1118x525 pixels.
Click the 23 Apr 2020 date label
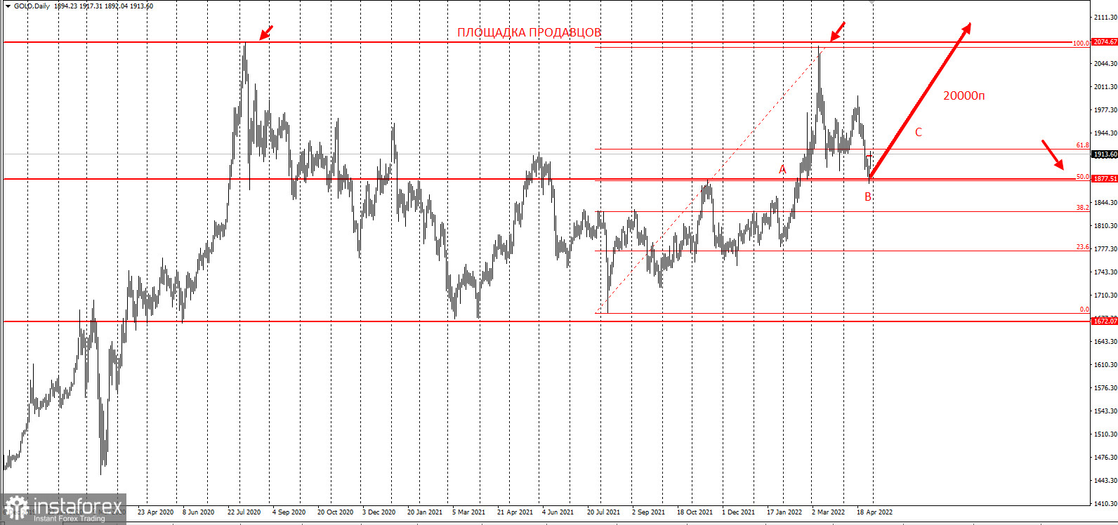tap(155, 512)
